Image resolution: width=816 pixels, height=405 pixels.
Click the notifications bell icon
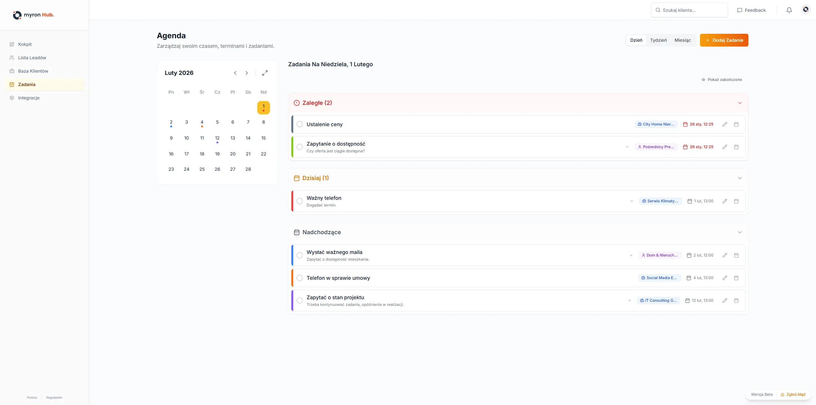[789, 10]
